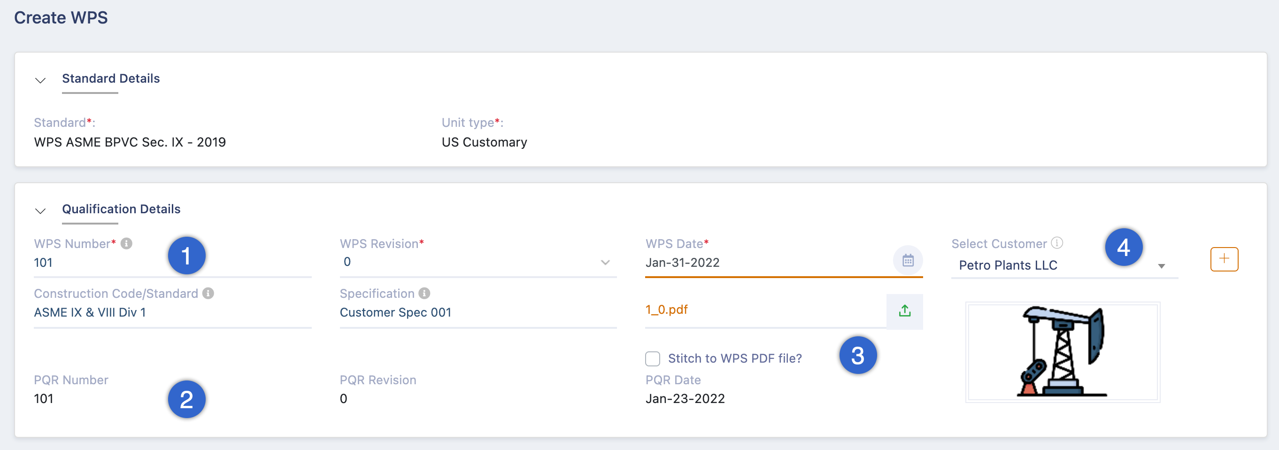Collapse the Qualification Details section

(41, 210)
